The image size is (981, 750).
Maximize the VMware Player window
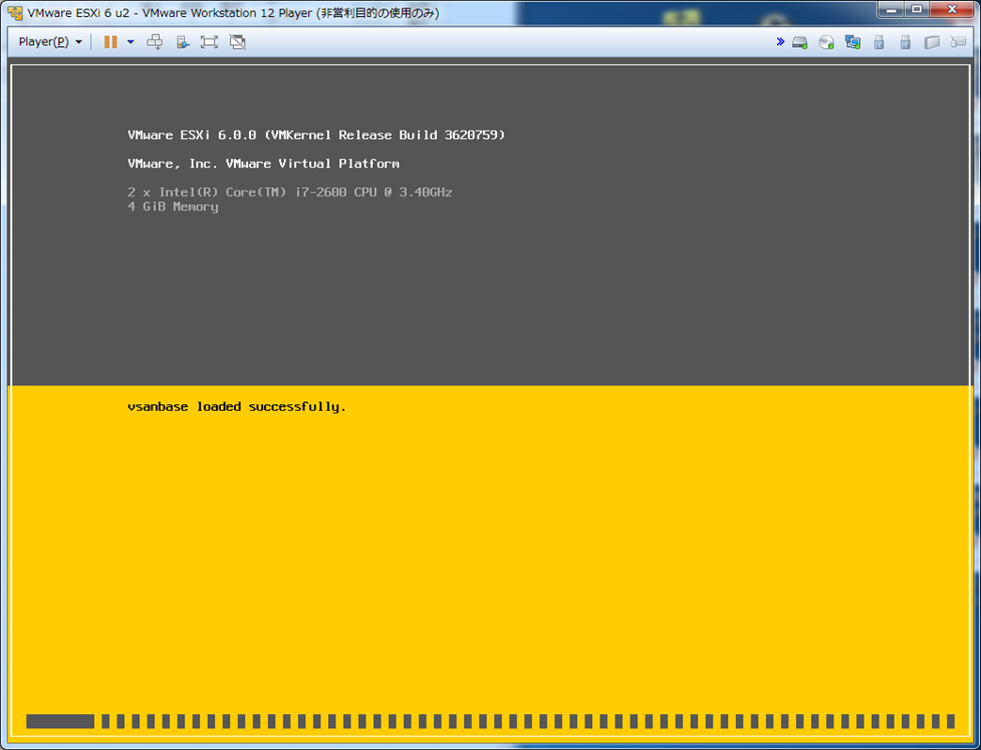click(x=916, y=9)
